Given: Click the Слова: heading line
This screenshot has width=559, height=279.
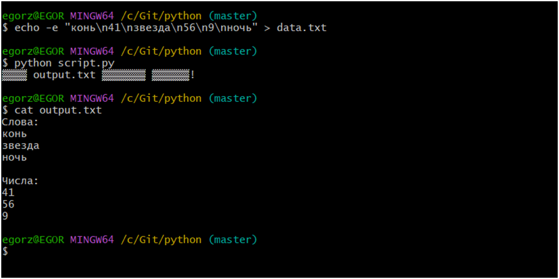Looking at the screenshot, I should [x=20, y=122].
